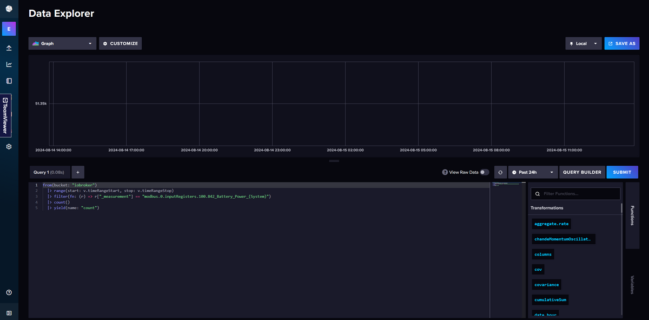Click the 2024-08-14 14:00:00 axis label
This screenshot has height=320, width=649.
(x=54, y=150)
